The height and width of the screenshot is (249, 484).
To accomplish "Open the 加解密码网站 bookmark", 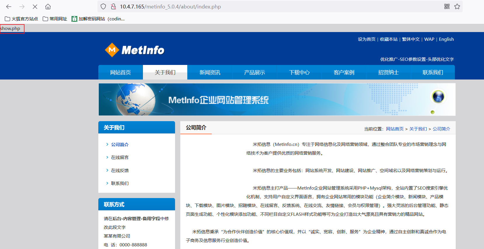I will [x=98, y=19].
